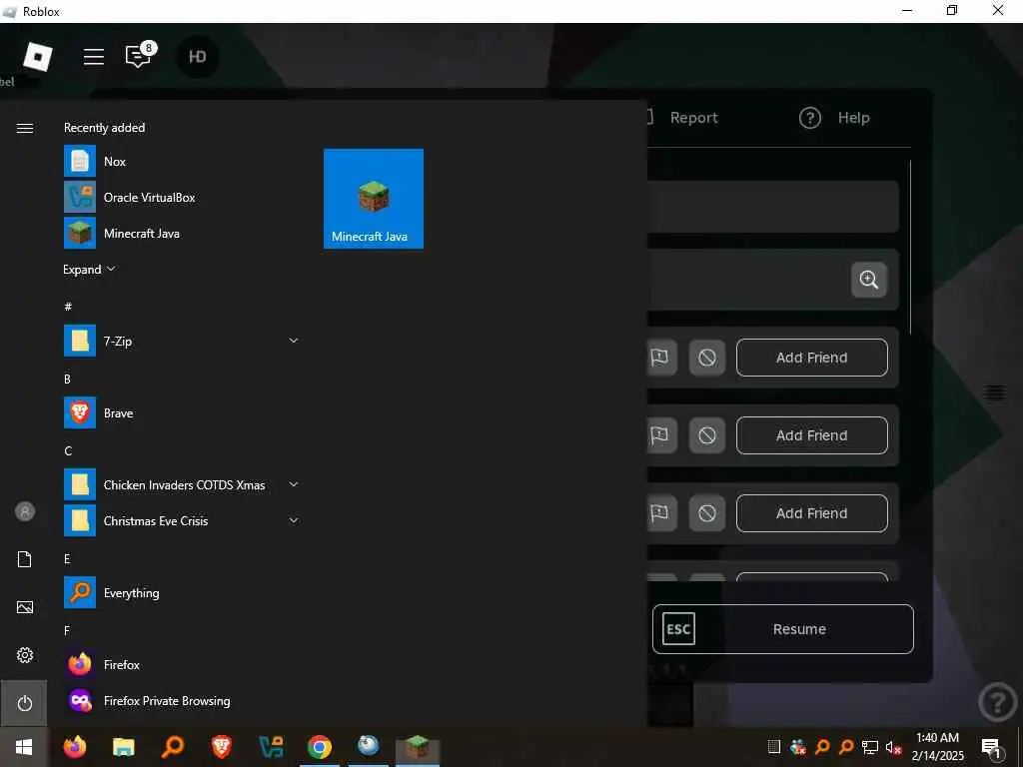Open File Explorer from the taskbar

[123, 747]
